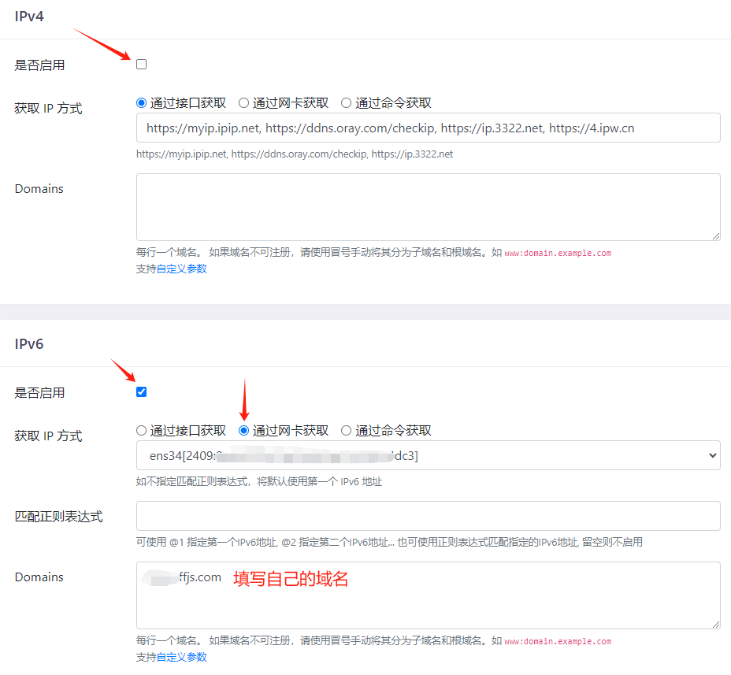Screen dimensions: 731x675
Task: Disable the IPv6 是否启用 checkbox
Action: coord(142,392)
